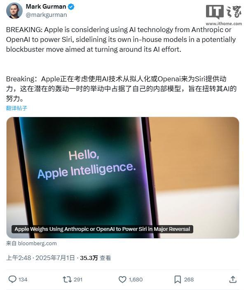Open the share upload icon
Screen dimensions: 246x290
click(233, 279)
